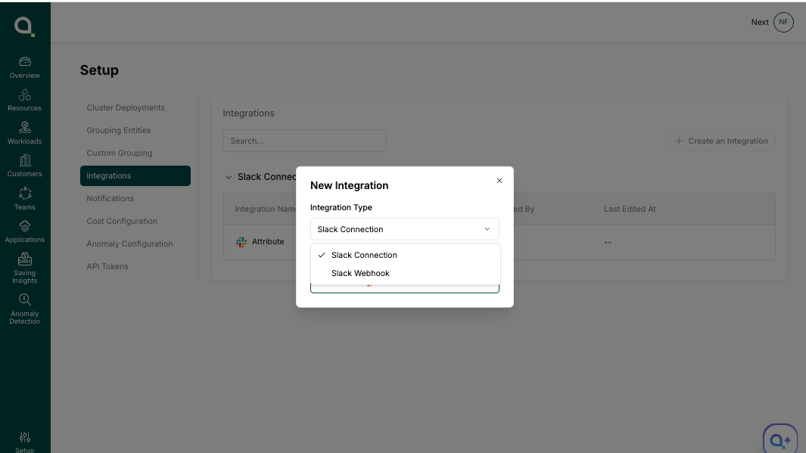Screen dimensions: 806x453
Task: Select Slack Webhook option
Action: [x=405, y=273]
